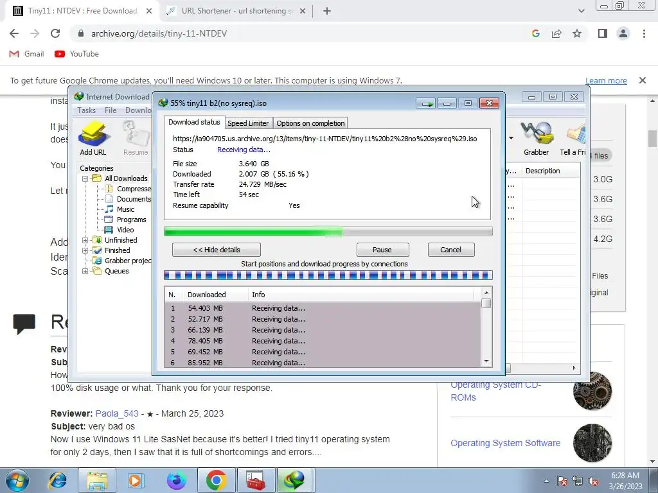Open the Chrome profile avatar menu
Image resolution: width=658 pixels, height=493 pixels.
(623, 33)
